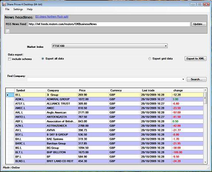Click the change column header

pyautogui.click(x=188, y=90)
